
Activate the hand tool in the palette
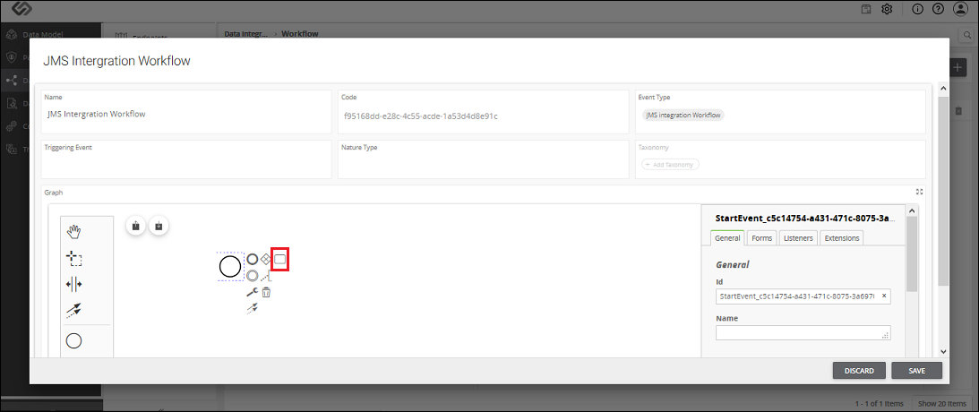pyautogui.click(x=73, y=232)
